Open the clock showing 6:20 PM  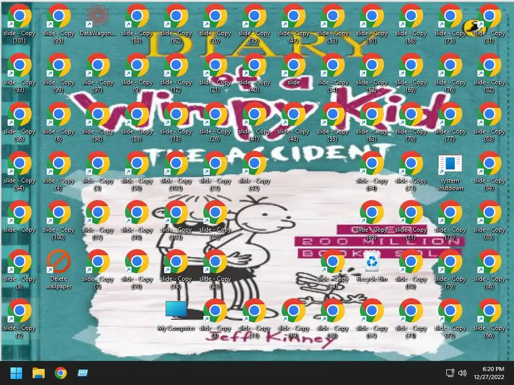pyautogui.click(x=489, y=373)
